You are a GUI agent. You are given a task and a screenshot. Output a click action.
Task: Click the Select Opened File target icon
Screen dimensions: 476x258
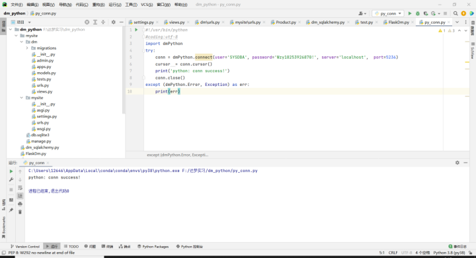pos(87,22)
